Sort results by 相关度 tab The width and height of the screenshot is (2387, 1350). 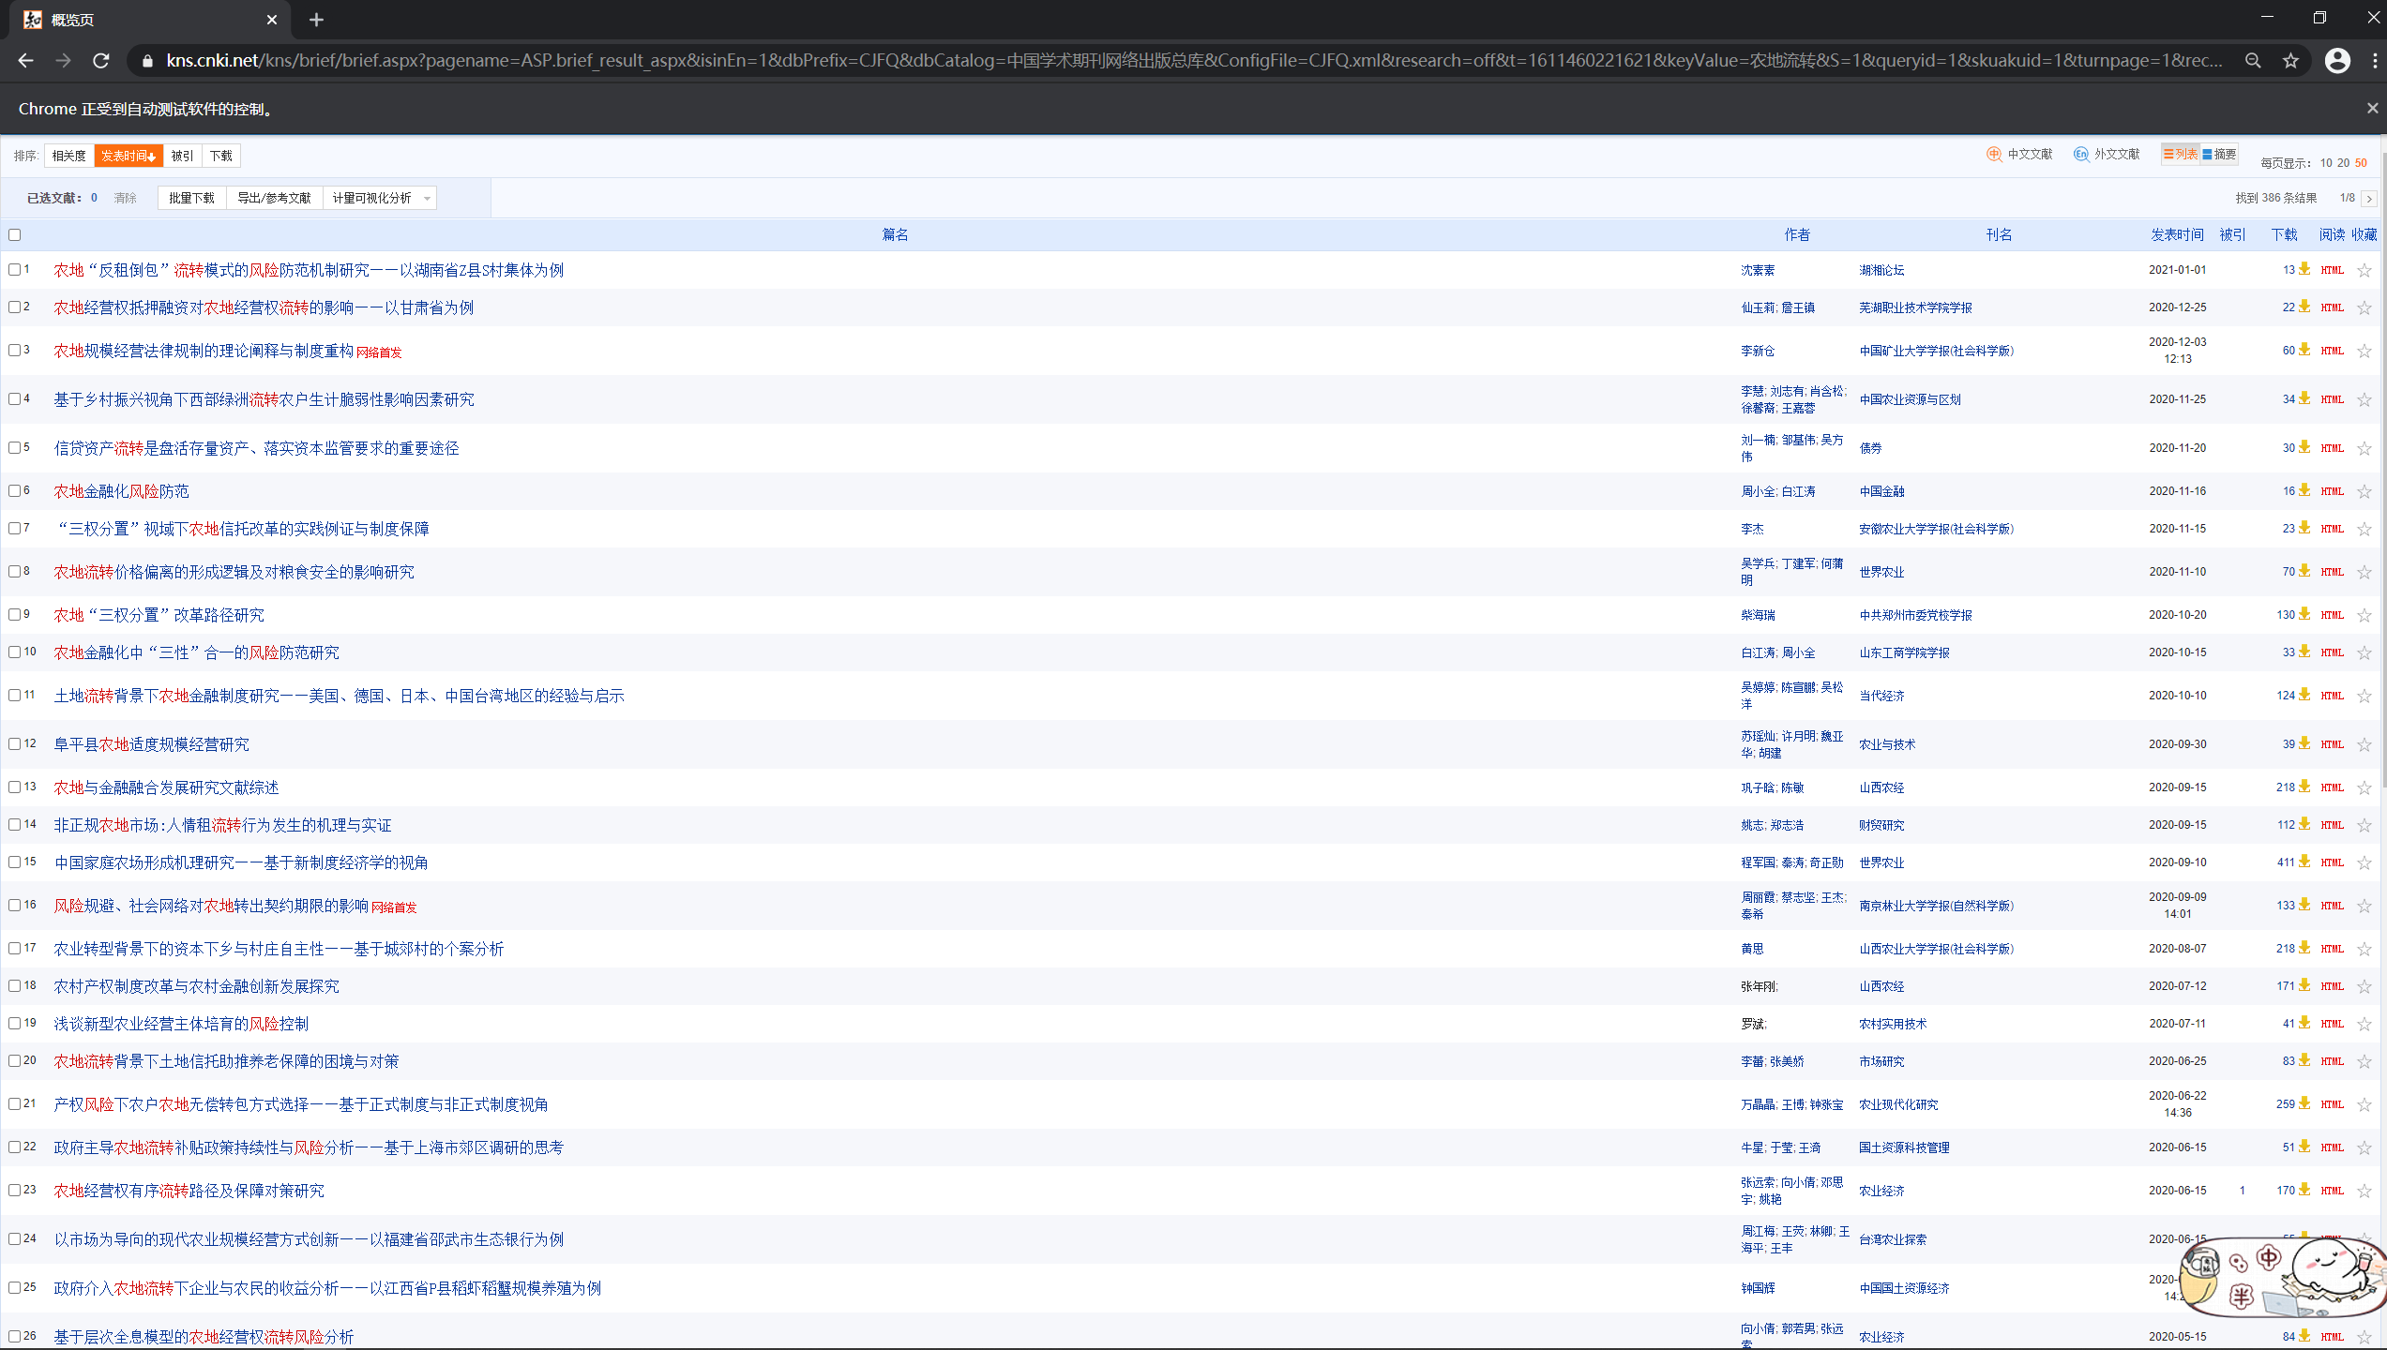pos(68,156)
